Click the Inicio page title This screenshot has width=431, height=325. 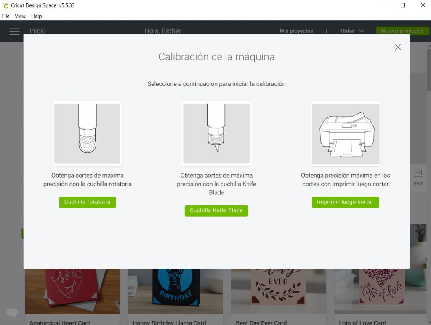[37, 31]
